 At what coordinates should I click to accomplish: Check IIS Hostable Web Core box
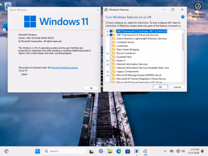point(111,68)
